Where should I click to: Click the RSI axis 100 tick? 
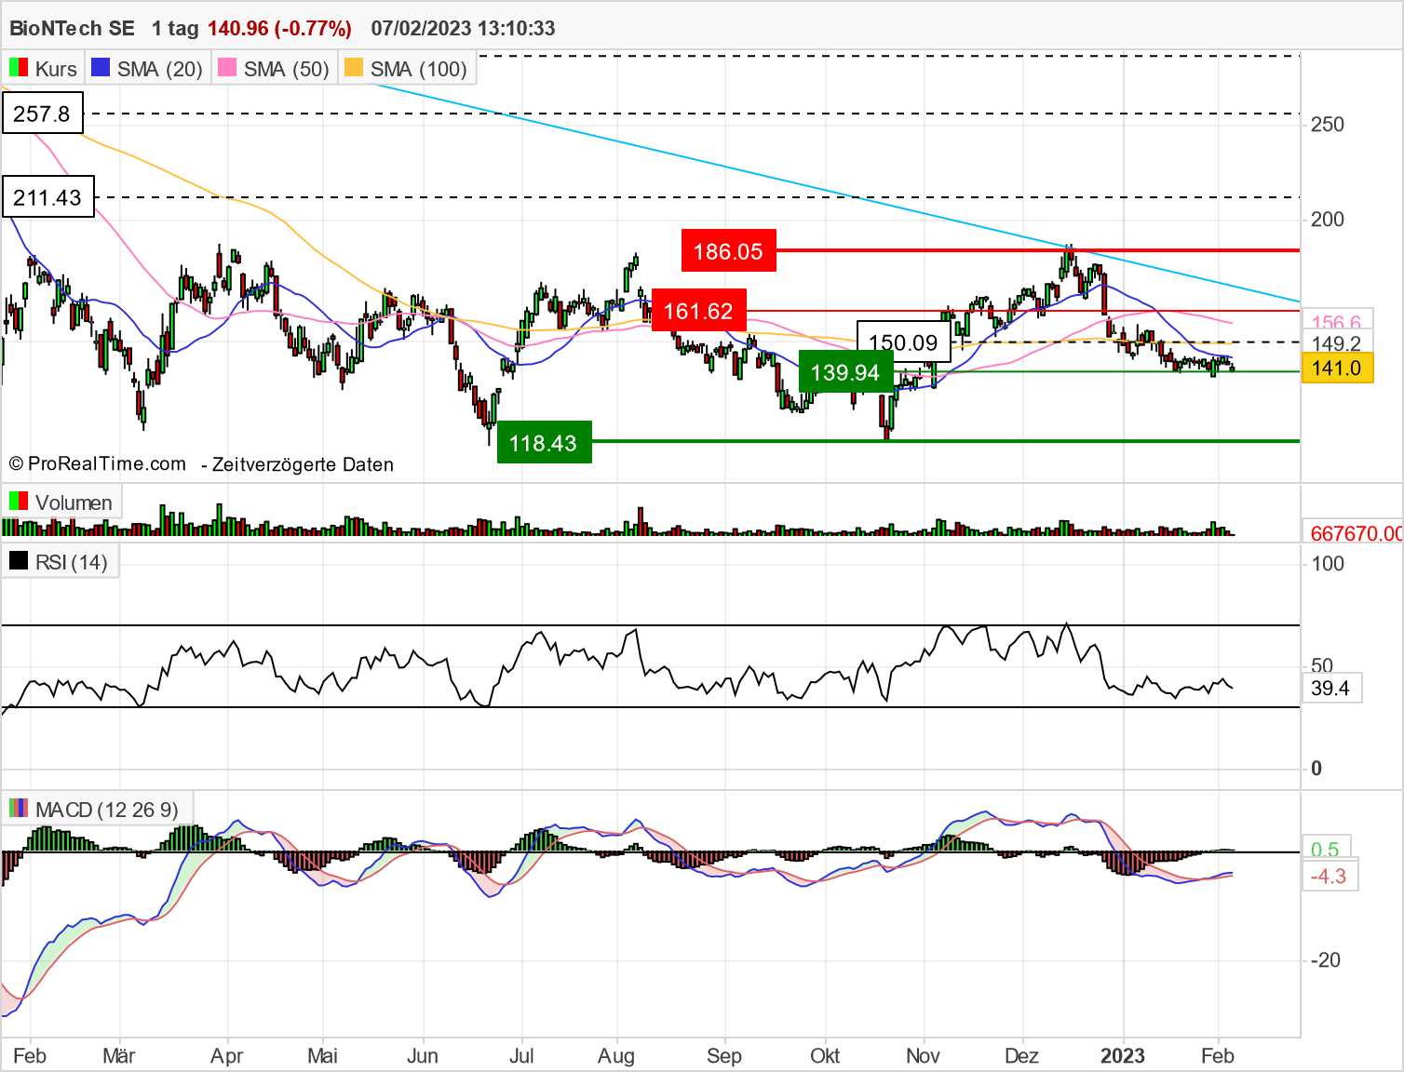1328,563
